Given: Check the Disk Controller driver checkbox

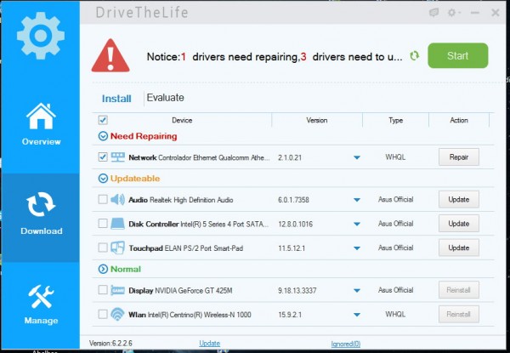Looking at the screenshot, I should click(x=103, y=224).
